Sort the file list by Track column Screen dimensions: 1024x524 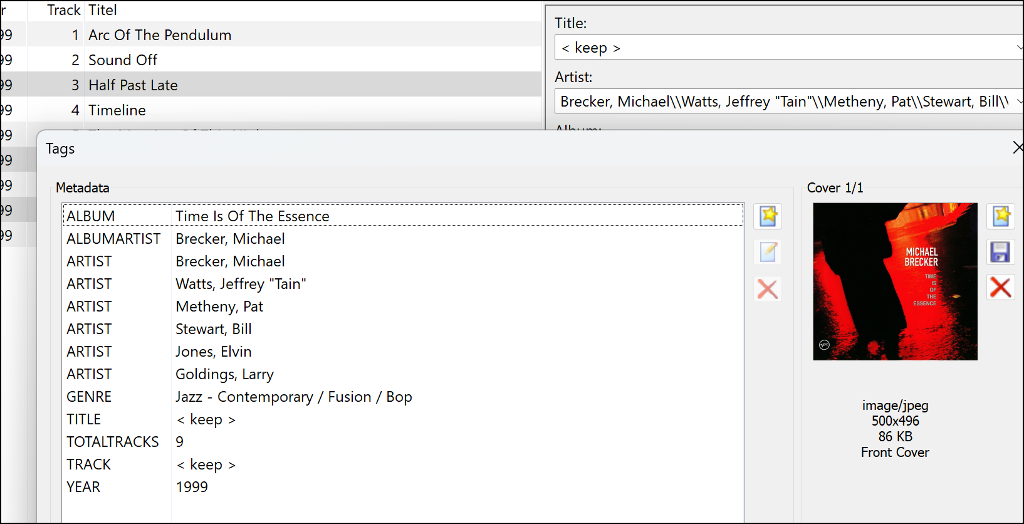64,10
